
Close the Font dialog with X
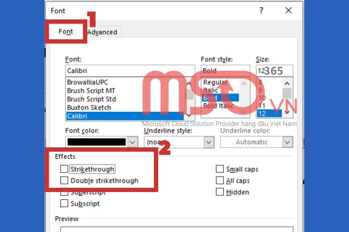[288, 11]
